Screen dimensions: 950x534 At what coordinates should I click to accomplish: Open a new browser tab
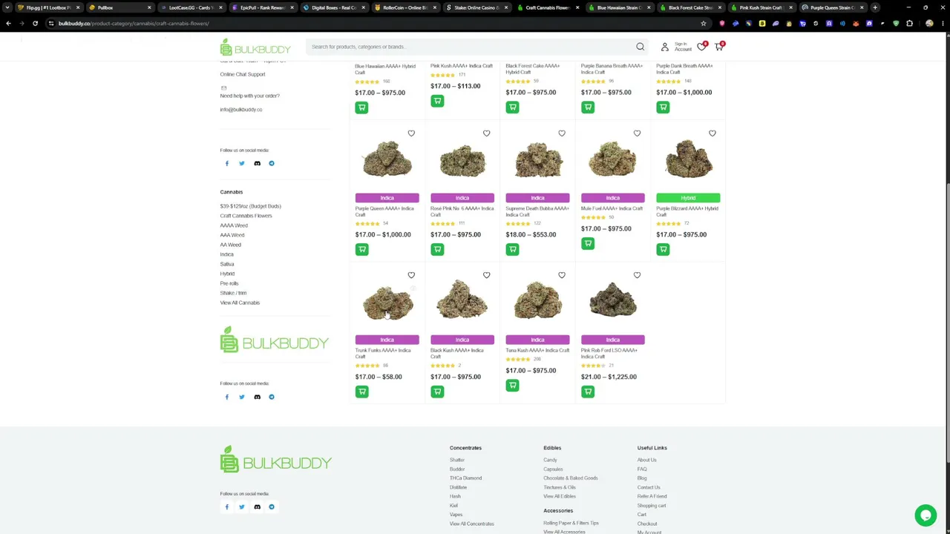click(x=875, y=7)
